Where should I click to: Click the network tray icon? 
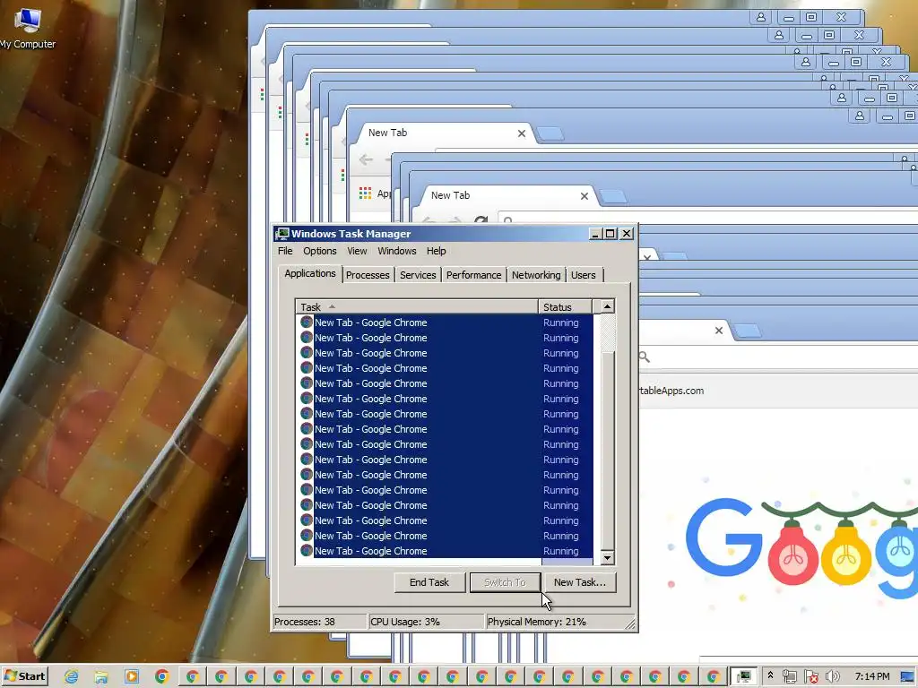click(789, 677)
